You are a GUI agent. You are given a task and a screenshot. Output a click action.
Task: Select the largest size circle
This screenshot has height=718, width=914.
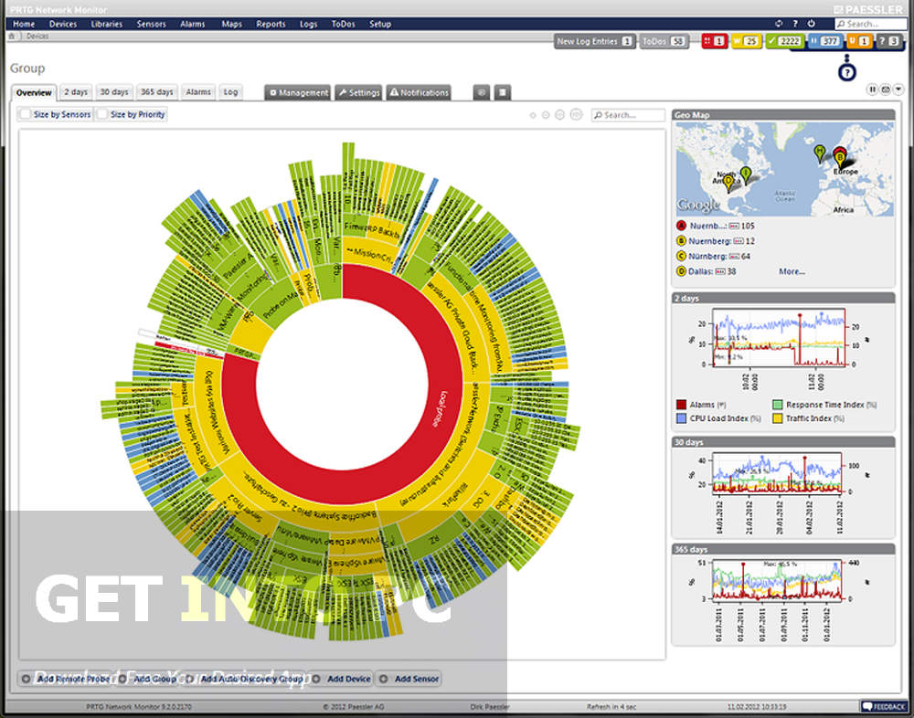click(576, 114)
